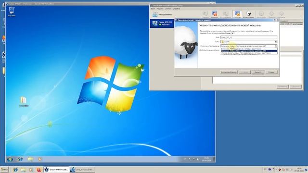Click the Экспертный режим button

pyautogui.click(x=229, y=72)
